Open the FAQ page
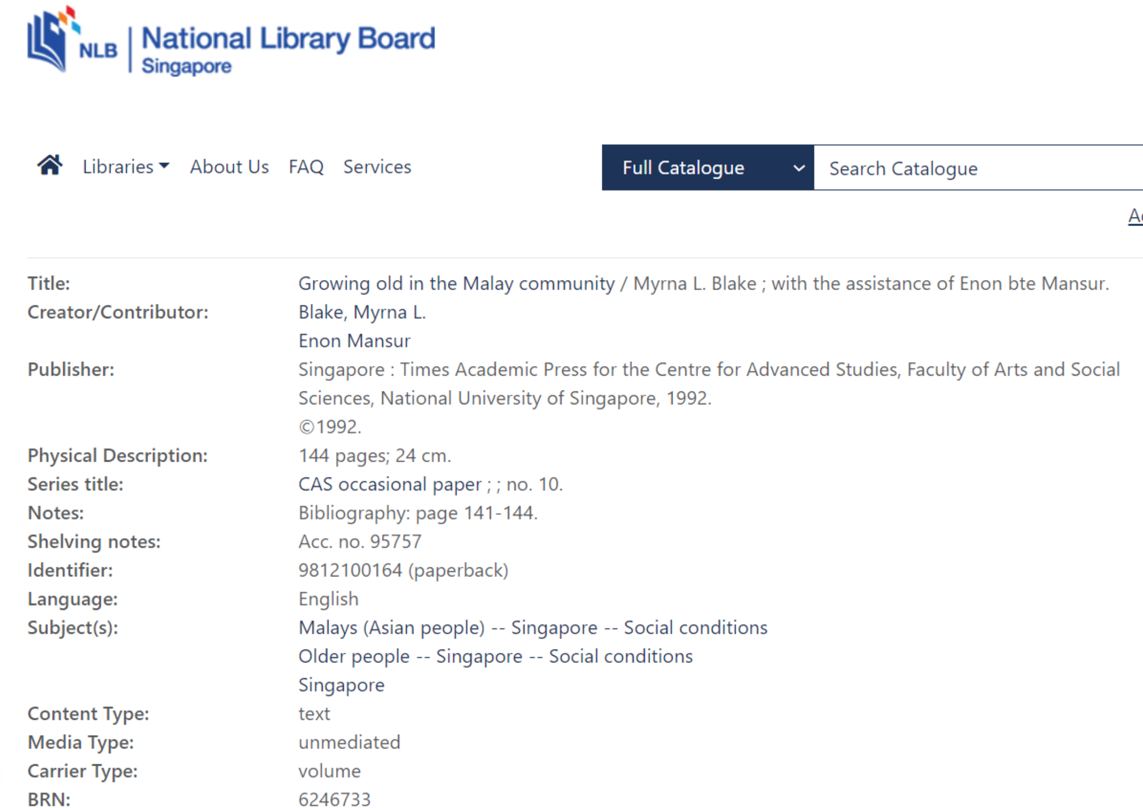Image resolution: width=1143 pixels, height=808 pixels. pyautogui.click(x=305, y=167)
